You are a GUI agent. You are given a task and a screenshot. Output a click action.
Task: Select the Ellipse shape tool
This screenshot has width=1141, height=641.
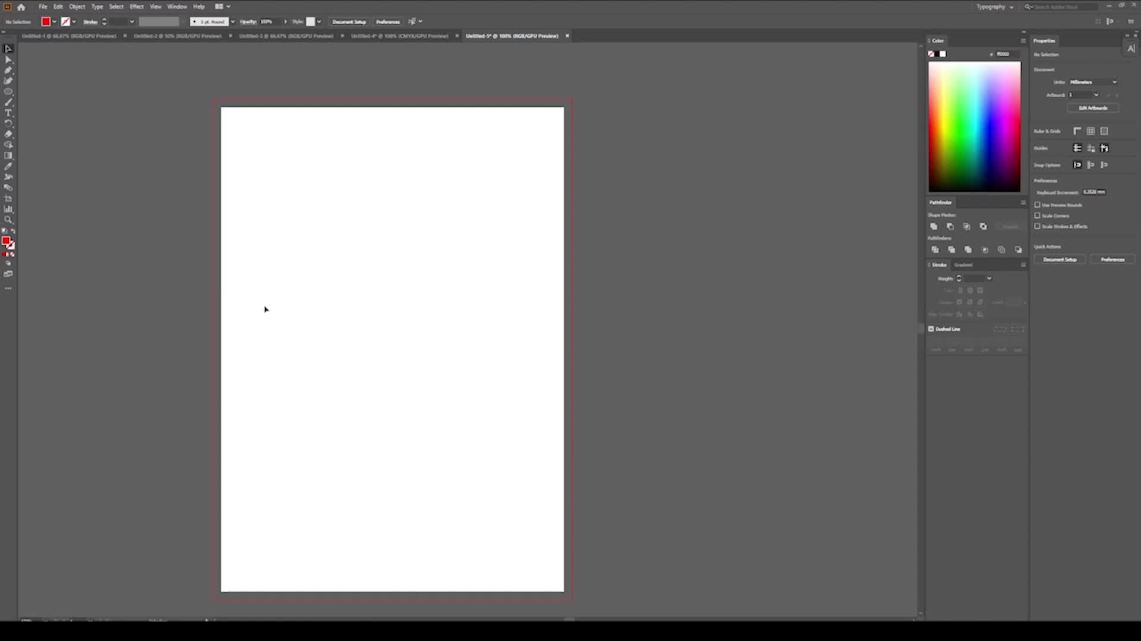(8, 91)
